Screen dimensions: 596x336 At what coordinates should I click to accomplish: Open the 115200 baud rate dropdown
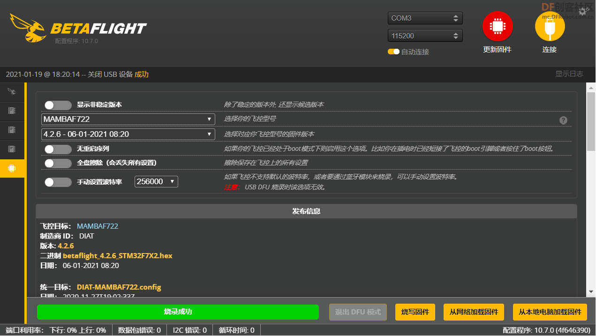pyautogui.click(x=425, y=36)
